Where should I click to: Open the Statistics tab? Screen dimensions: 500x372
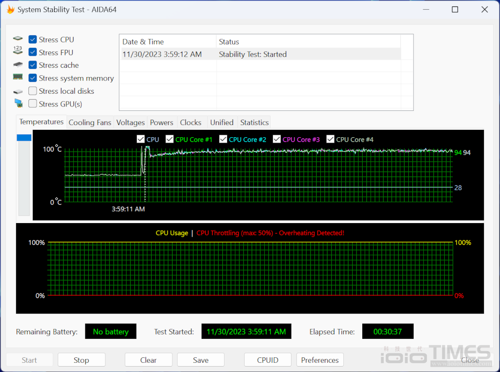(x=254, y=123)
